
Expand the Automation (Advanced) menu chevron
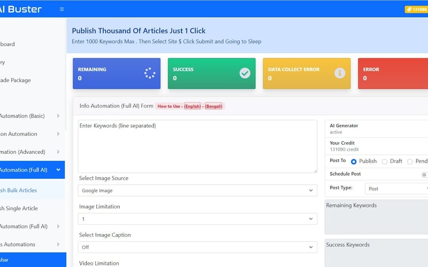point(58,152)
